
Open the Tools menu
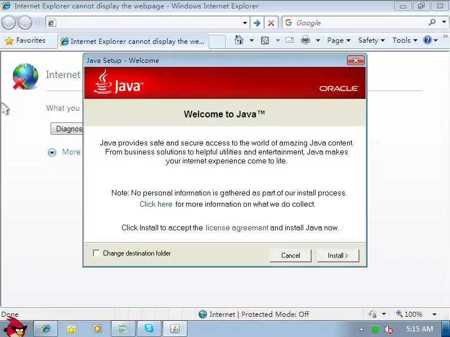click(404, 40)
